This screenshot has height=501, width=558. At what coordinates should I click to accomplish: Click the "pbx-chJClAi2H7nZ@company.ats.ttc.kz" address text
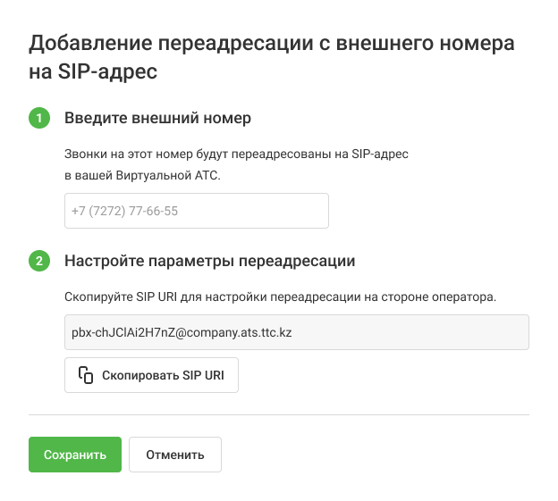click(182, 331)
